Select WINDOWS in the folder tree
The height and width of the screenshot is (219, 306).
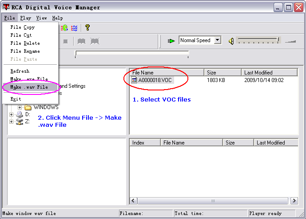coord(46,107)
